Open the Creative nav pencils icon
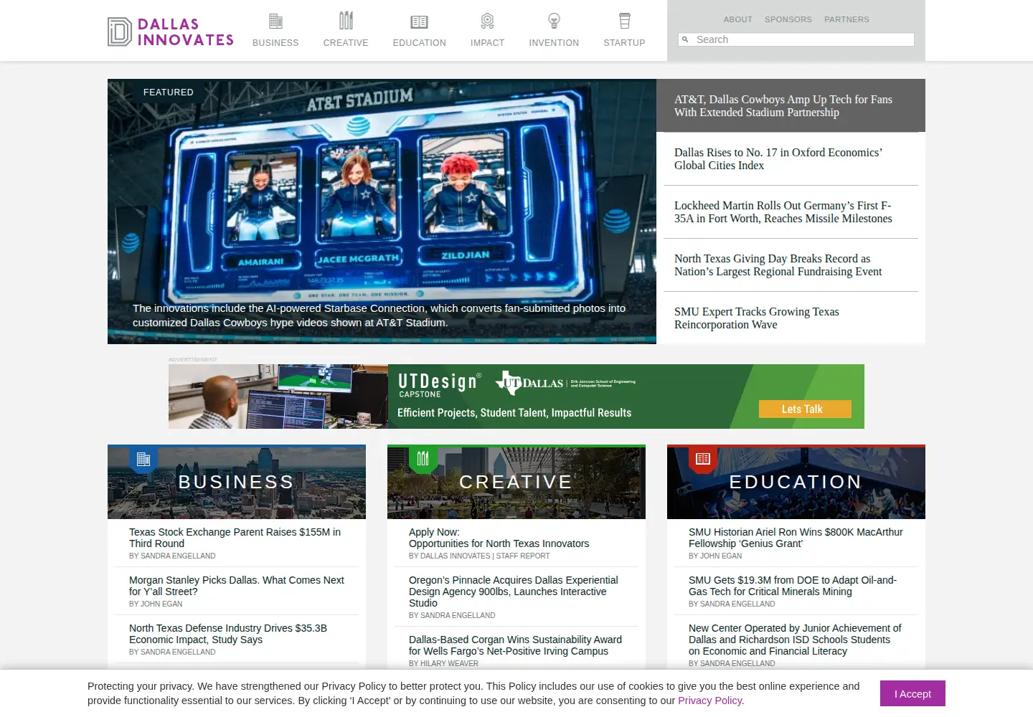The image size is (1033, 717). click(x=346, y=20)
